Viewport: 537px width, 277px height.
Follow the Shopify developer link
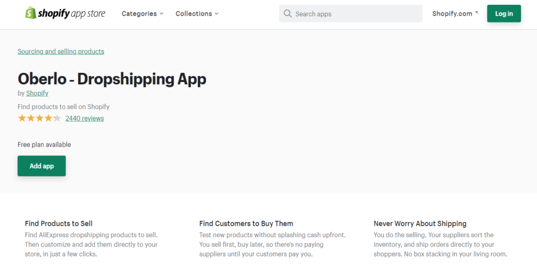click(37, 93)
